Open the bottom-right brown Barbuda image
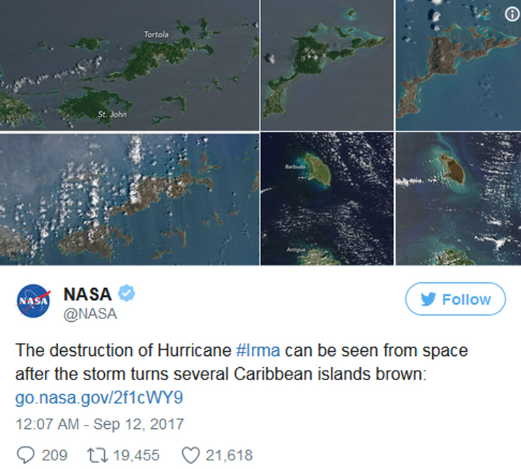This screenshot has width=521, height=469. pos(458,199)
